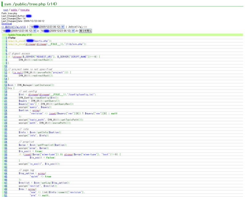Viewport: 245px width, 197px height.
Task: Click line number 12 link
Action: (x=6, y=72)
